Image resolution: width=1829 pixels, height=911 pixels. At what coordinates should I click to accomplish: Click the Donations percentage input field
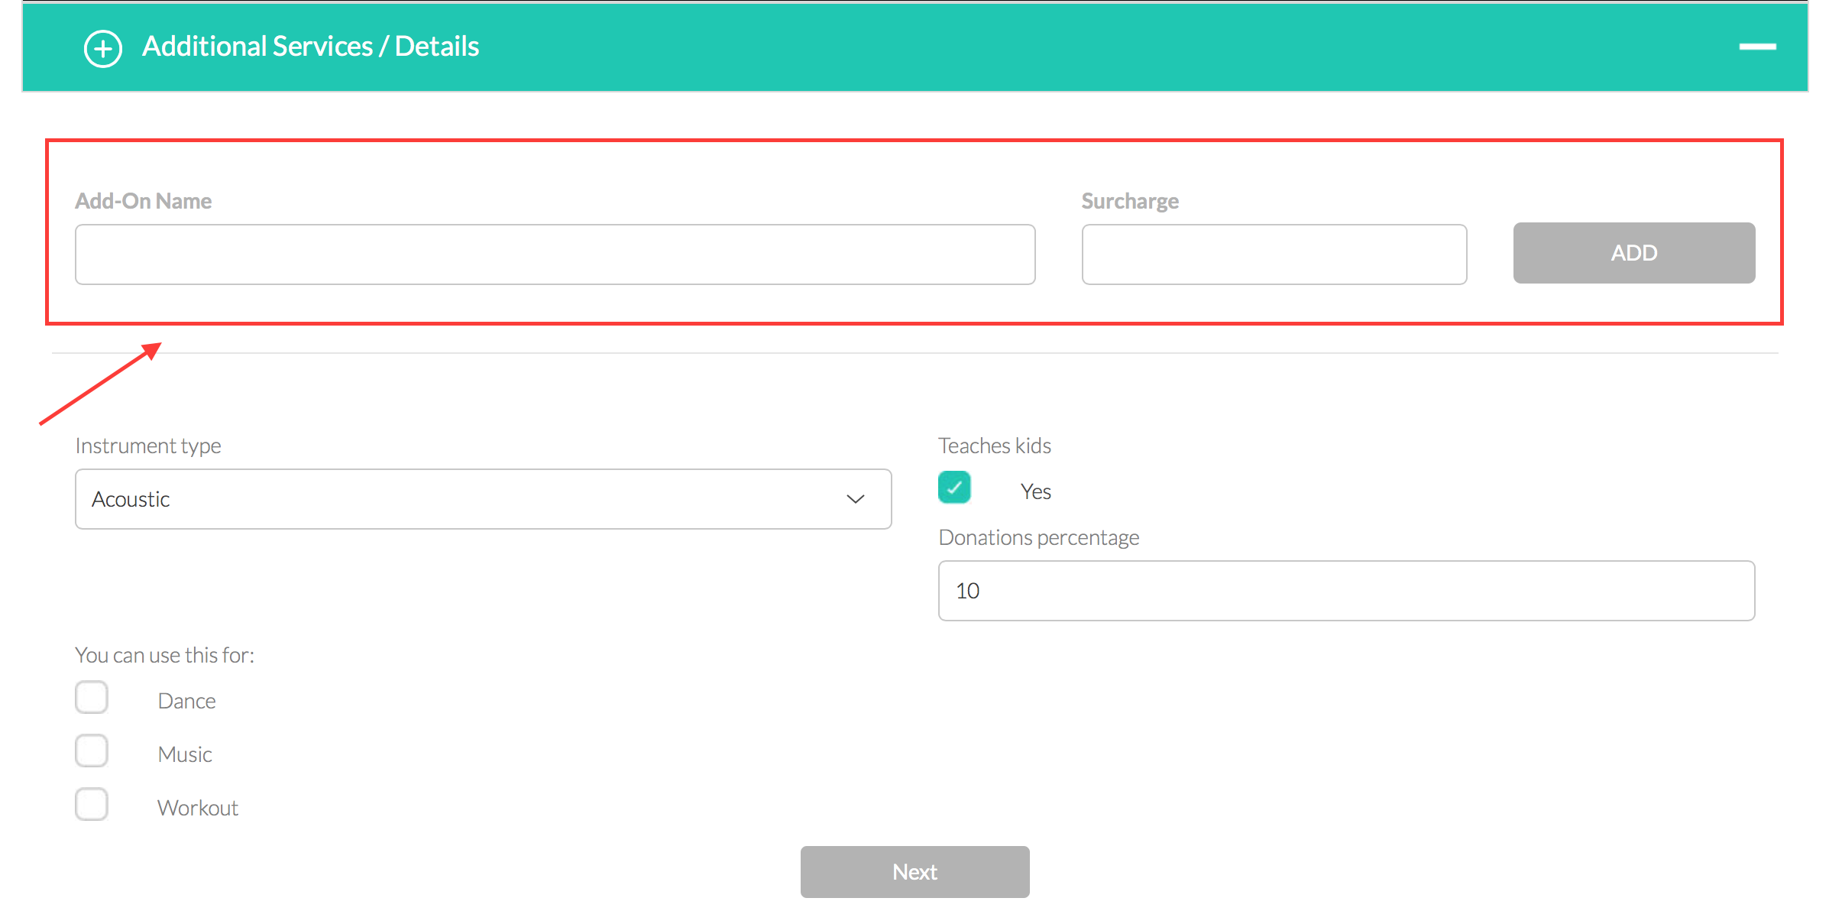(1347, 591)
